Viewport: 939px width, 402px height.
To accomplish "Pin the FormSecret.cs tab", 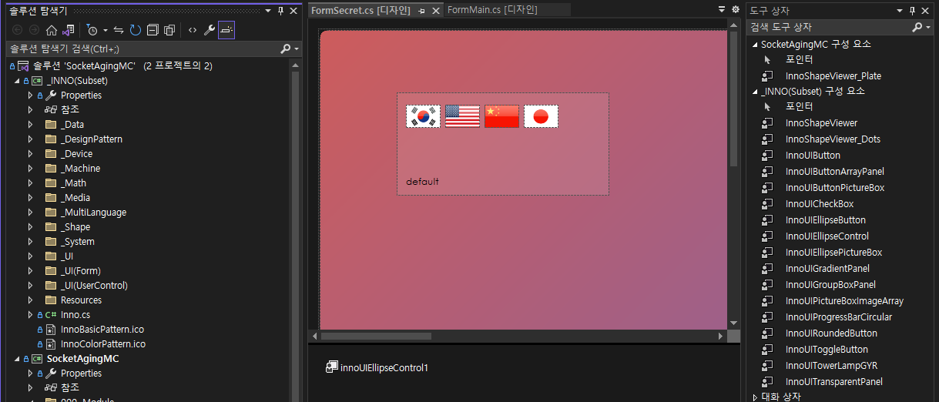I will point(421,11).
